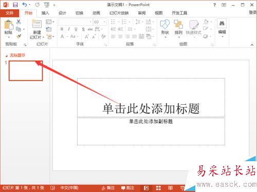Viewport: 257px width, 192px height.
Task: Switch to the 设计 (Design) tab
Action: [x=62, y=13]
